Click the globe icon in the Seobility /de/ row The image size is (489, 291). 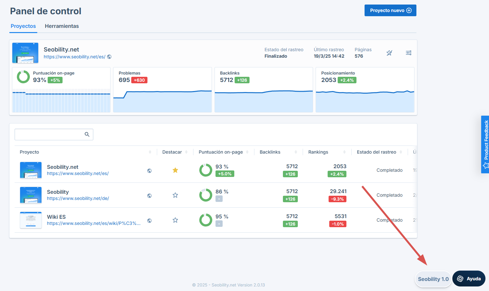click(149, 196)
